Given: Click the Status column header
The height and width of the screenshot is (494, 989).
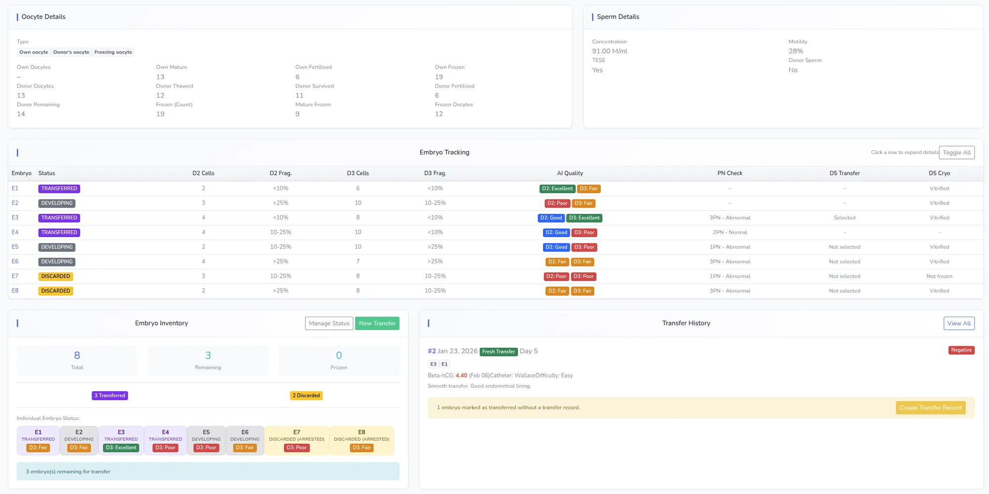Looking at the screenshot, I should click(46, 173).
